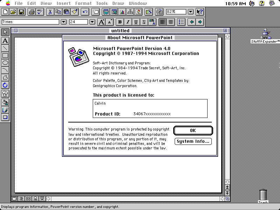Select the Ellipse tool
Viewport: 280px width, 210px height.
click(5, 63)
